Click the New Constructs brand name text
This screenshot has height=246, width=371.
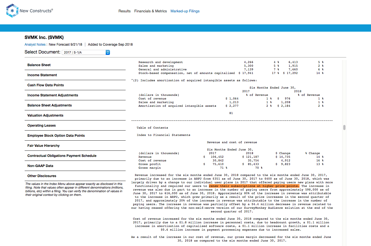pyautogui.click(x=36, y=11)
